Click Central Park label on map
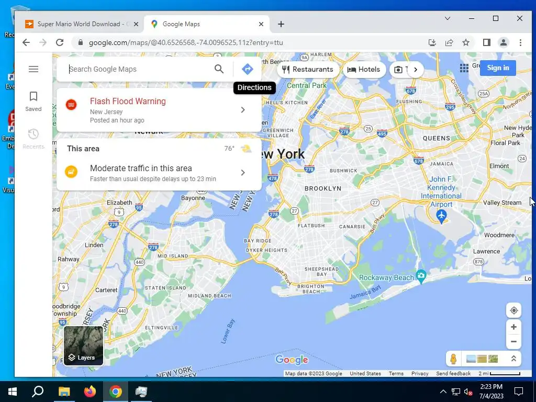Image resolution: width=536 pixels, height=402 pixels. click(307, 85)
